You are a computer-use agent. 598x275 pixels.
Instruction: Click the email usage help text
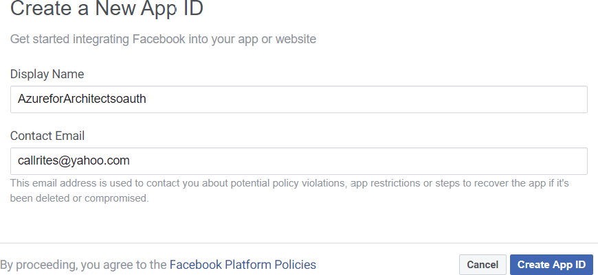tap(289, 184)
